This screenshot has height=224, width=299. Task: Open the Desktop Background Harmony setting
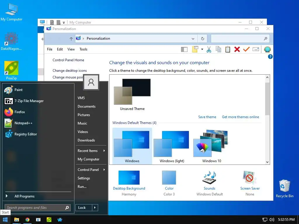(129, 183)
